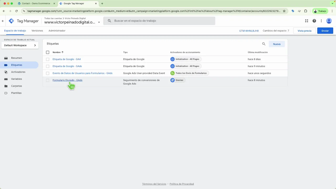This screenshot has width=336, height=189.
Task: Open the Carpetas folders section
Action: (16, 86)
